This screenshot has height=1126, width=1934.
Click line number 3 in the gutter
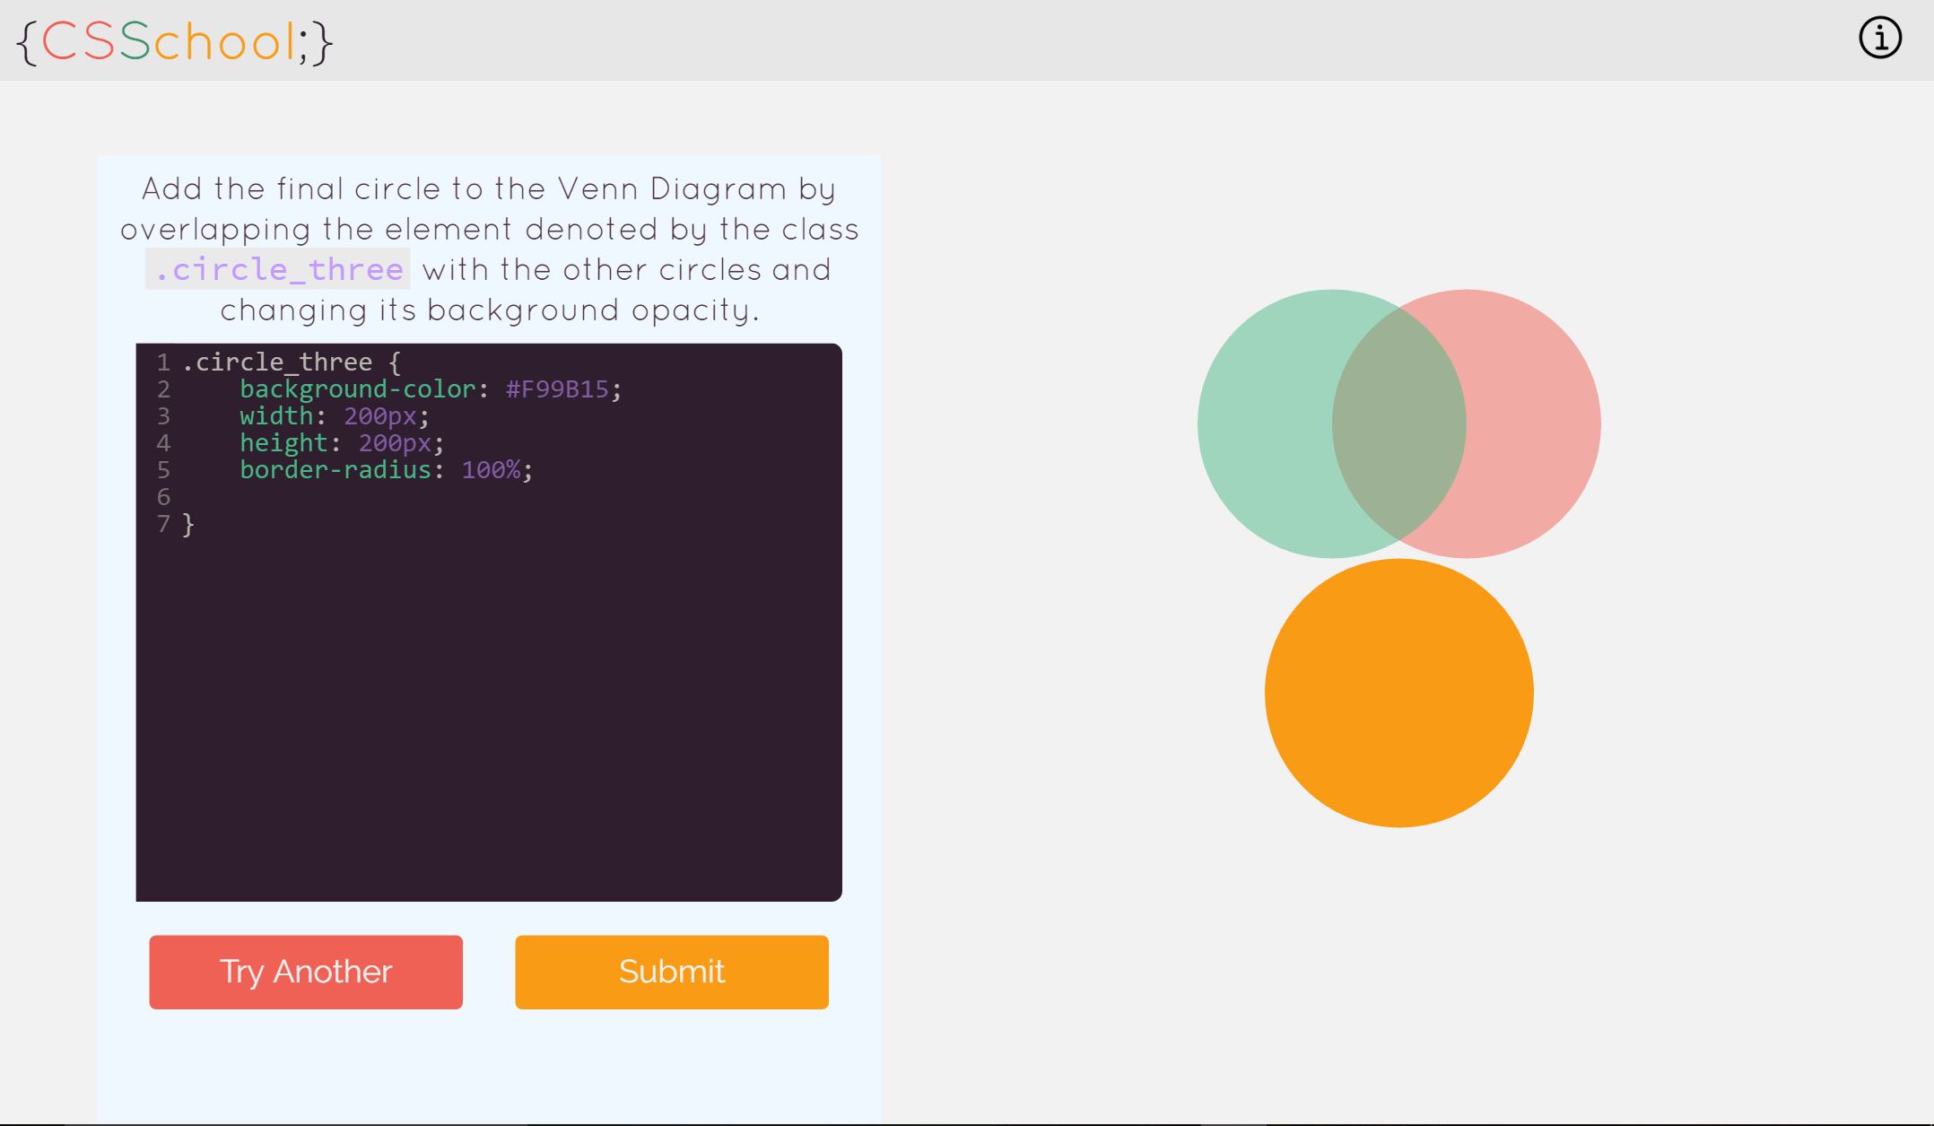[163, 416]
